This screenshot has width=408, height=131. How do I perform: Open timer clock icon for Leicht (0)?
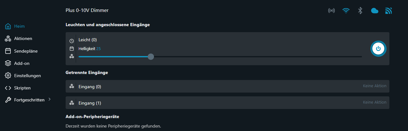pyautogui.click(x=72, y=41)
